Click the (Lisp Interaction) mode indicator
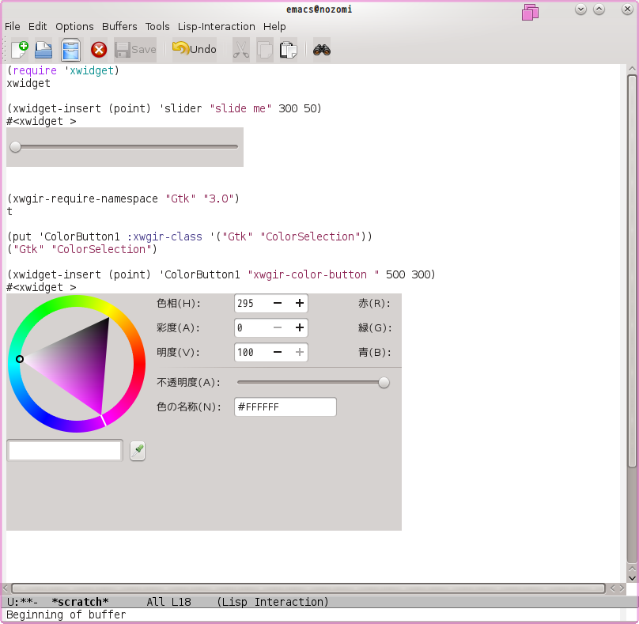Screen dimensions: 639x624 coord(273,602)
